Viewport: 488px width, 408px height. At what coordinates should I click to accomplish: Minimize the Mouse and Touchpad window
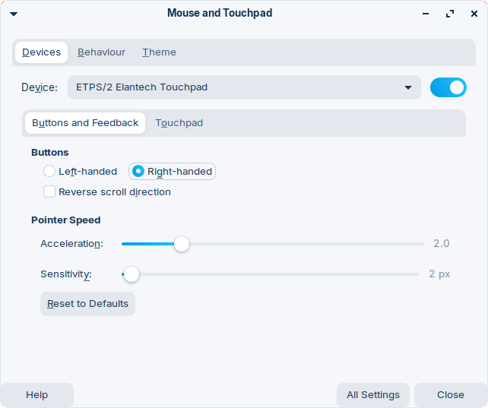point(426,14)
